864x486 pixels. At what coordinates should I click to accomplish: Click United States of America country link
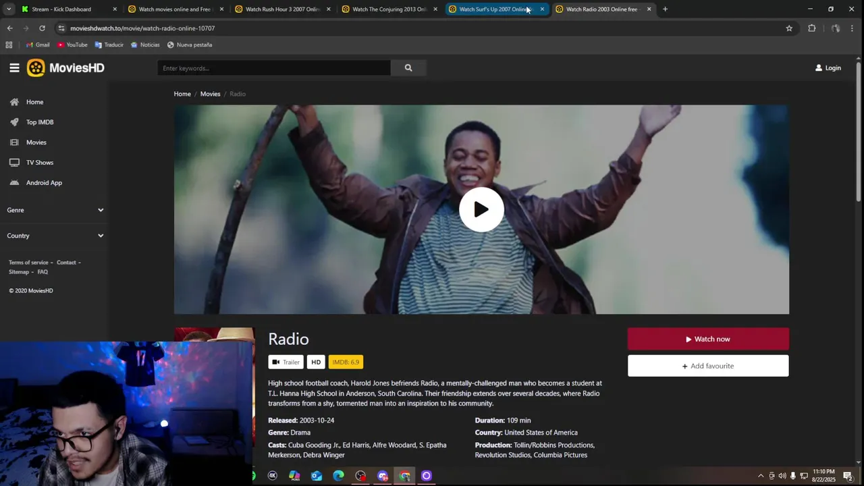pyautogui.click(x=541, y=433)
